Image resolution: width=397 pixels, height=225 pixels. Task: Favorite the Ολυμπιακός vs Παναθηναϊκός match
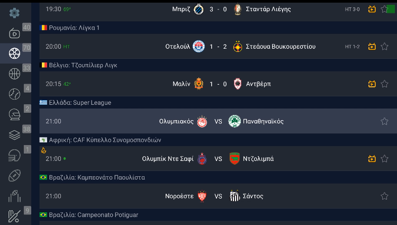tap(384, 121)
